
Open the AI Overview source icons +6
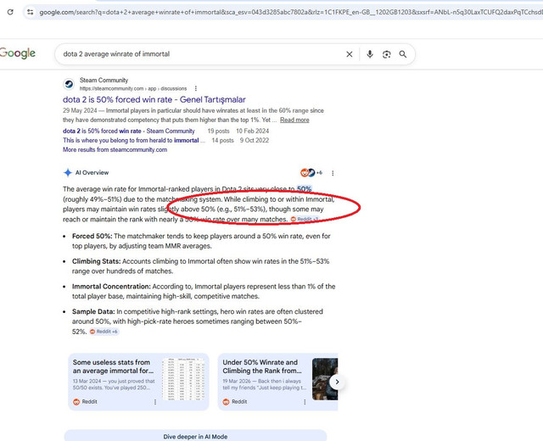(311, 172)
